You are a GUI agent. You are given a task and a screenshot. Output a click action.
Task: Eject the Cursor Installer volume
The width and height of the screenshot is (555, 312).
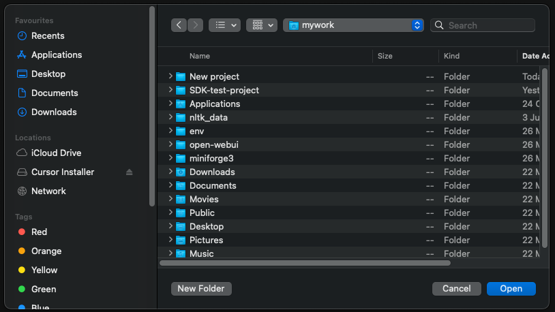pos(130,172)
